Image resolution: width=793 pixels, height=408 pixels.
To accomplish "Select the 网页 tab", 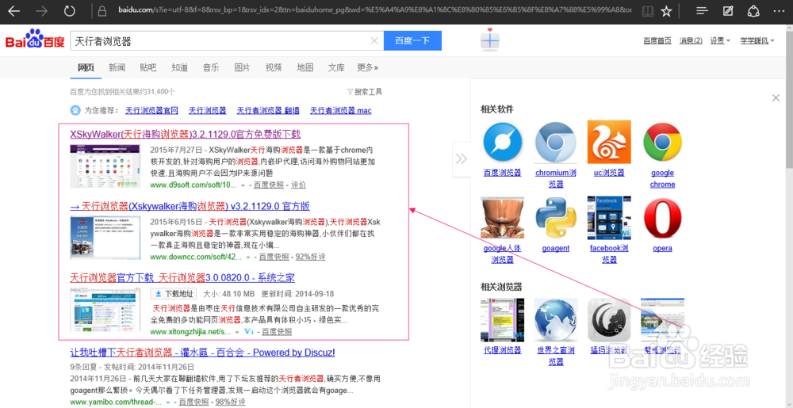I will click(x=86, y=67).
